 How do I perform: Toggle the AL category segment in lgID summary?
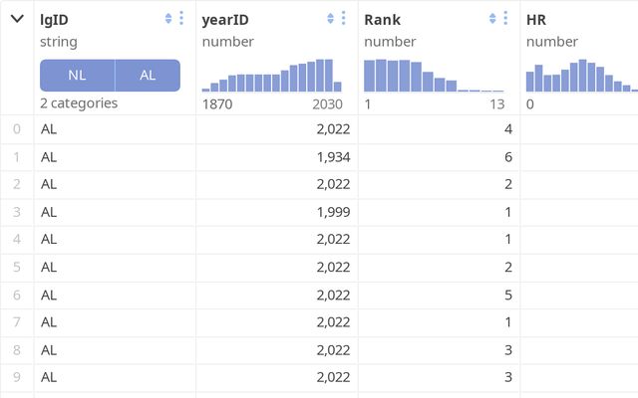pos(148,76)
